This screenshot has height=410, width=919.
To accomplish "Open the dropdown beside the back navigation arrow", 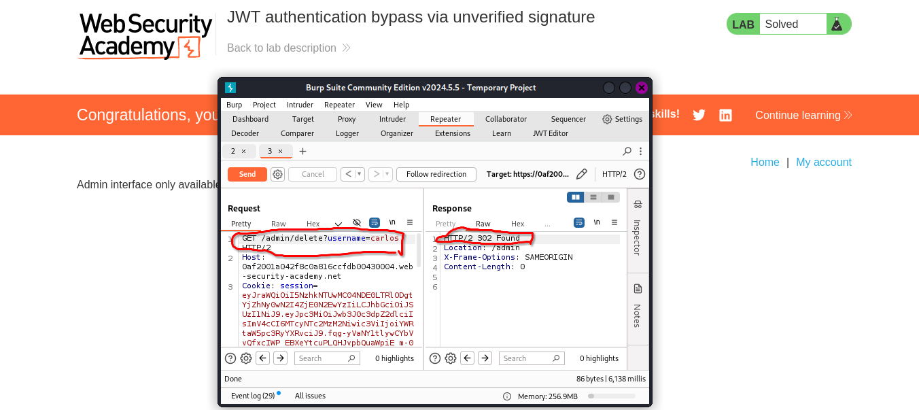I will (x=358, y=174).
